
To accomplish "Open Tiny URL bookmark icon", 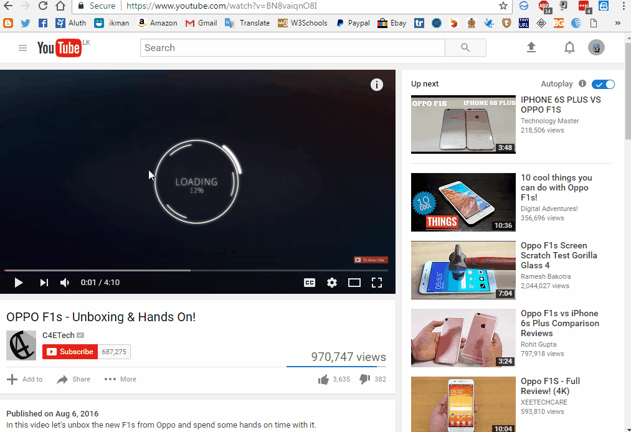I will pyautogui.click(x=524, y=23).
